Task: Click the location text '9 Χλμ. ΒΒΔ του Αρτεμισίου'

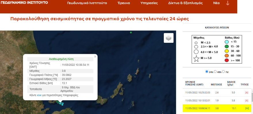Action: point(70,89)
